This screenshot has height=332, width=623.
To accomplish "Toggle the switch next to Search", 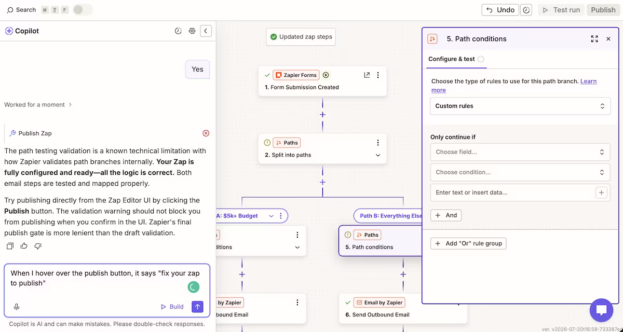I will pos(83,10).
